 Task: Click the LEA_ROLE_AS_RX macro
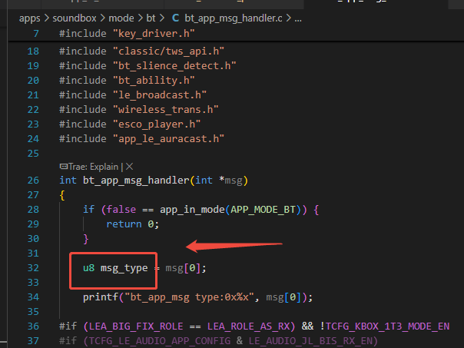tap(248, 326)
